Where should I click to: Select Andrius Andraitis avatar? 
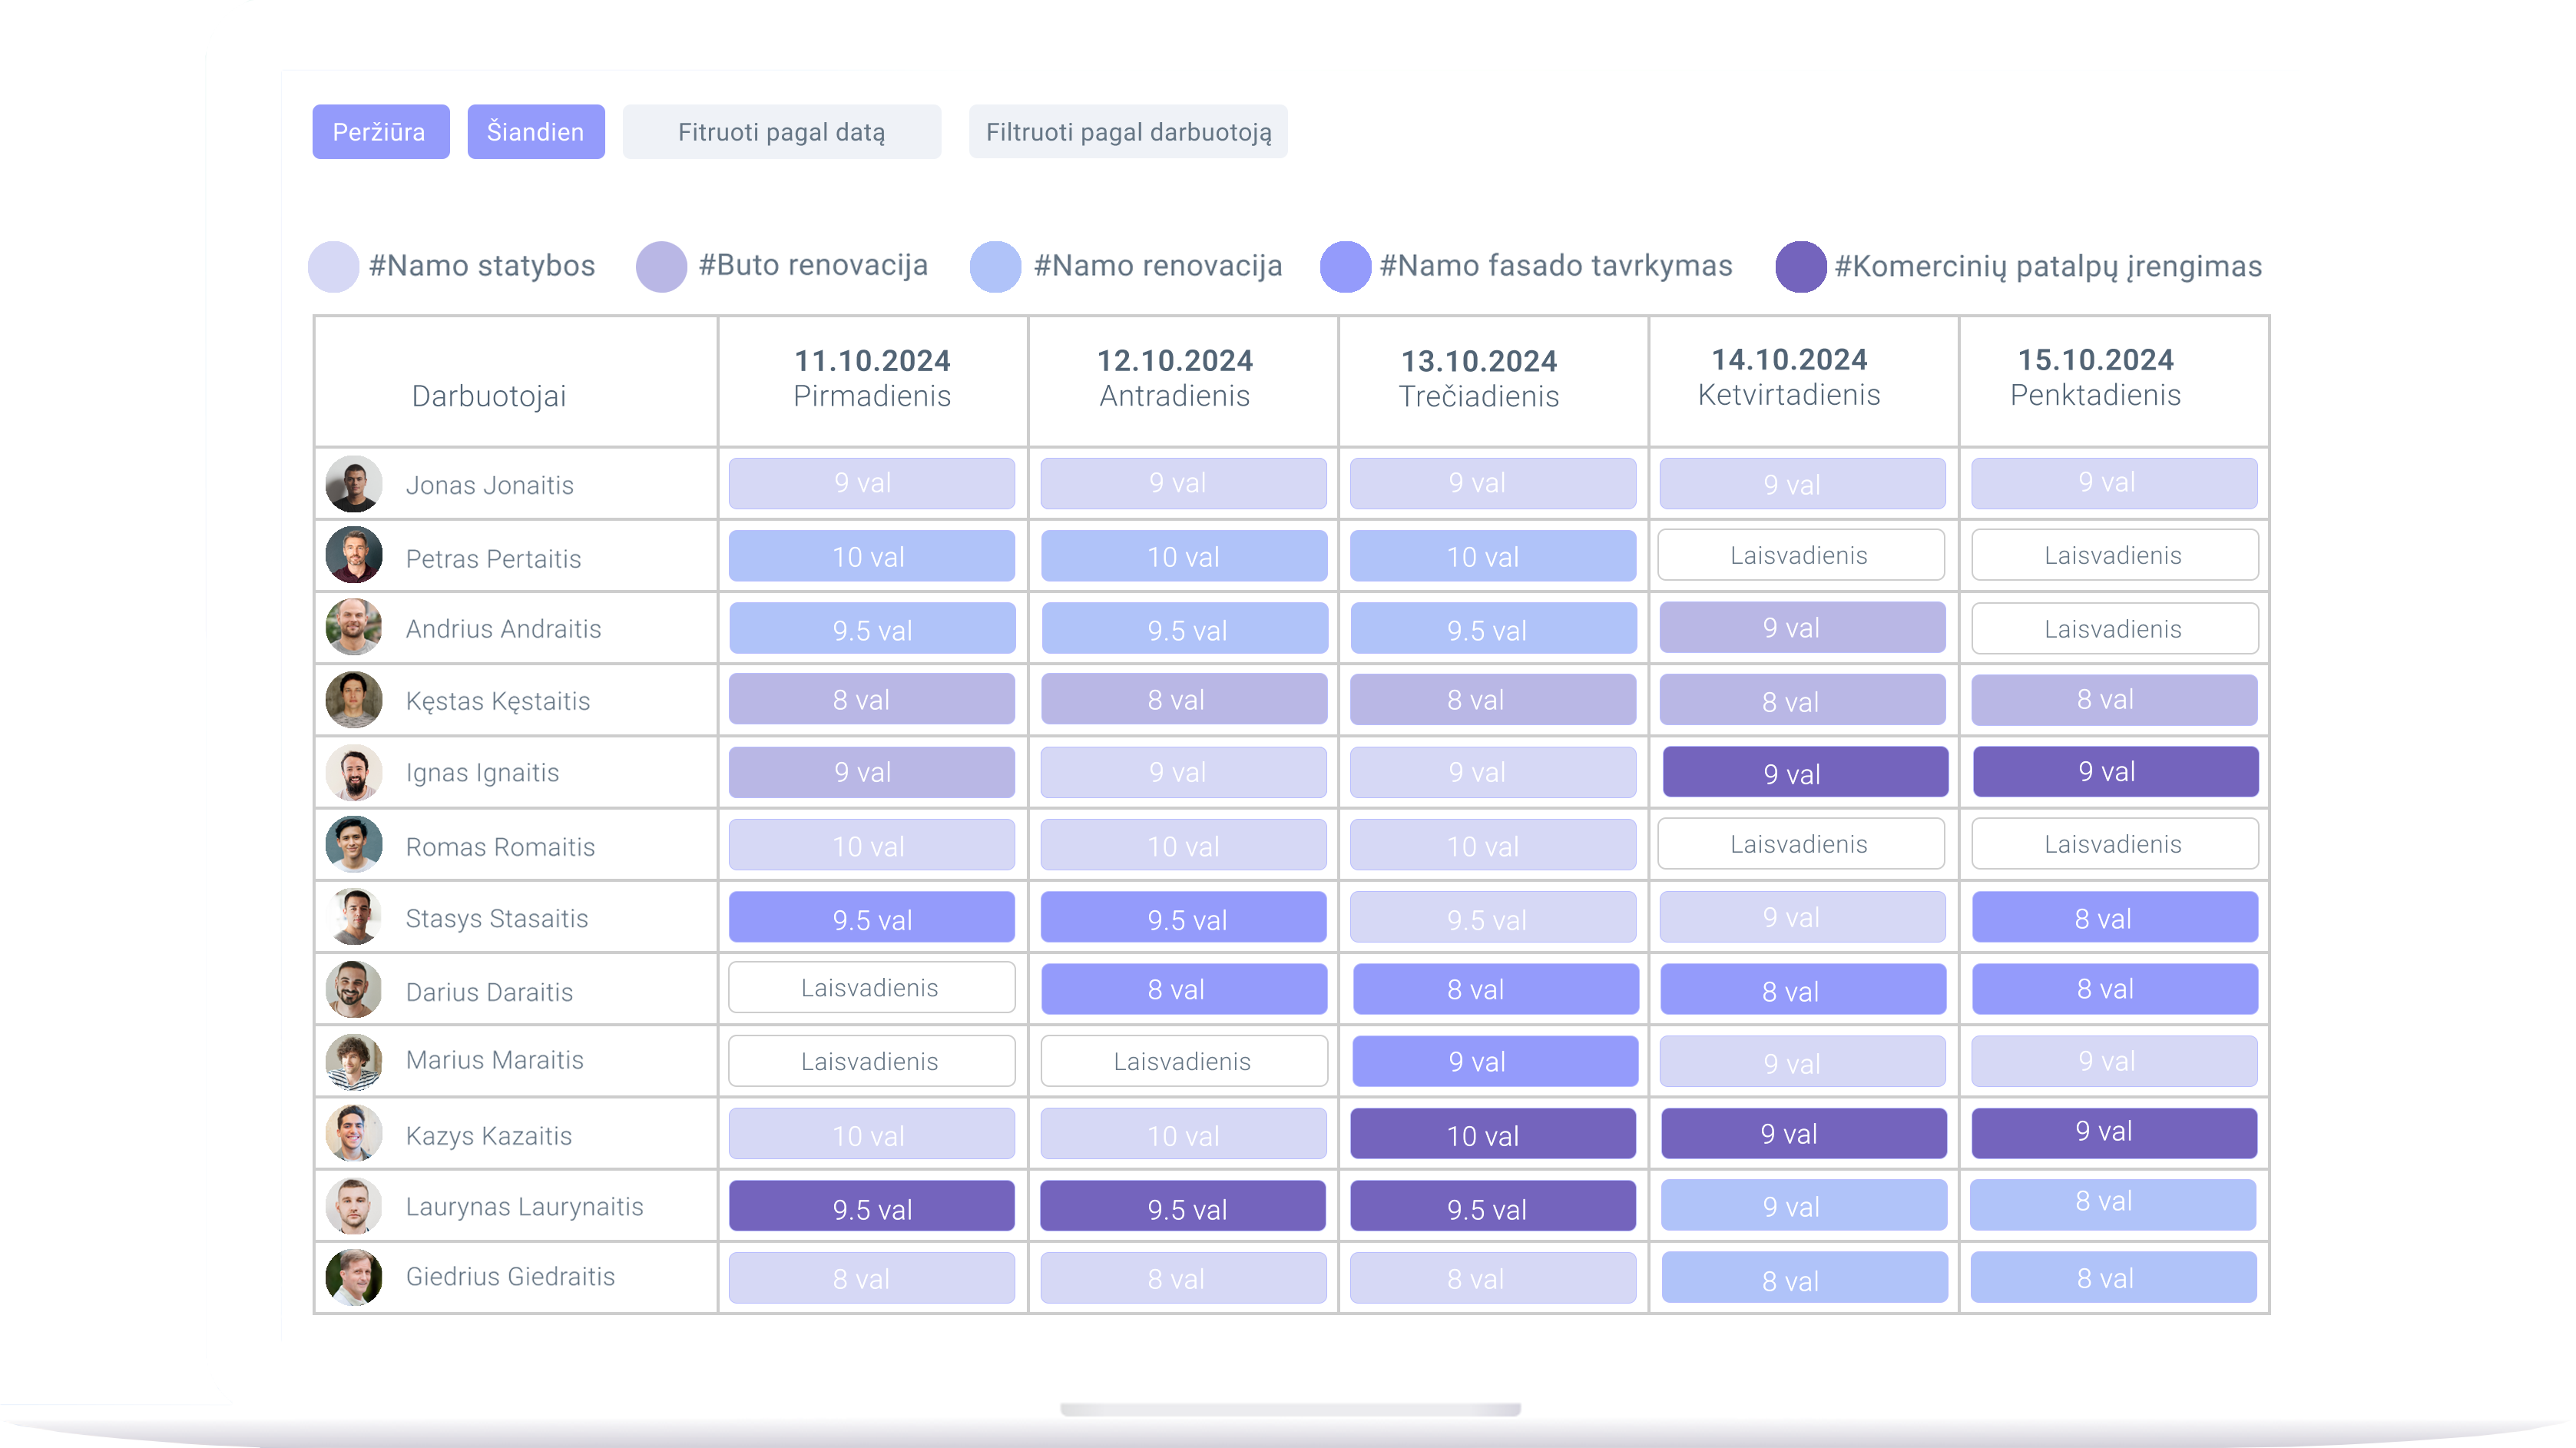point(354,628)
